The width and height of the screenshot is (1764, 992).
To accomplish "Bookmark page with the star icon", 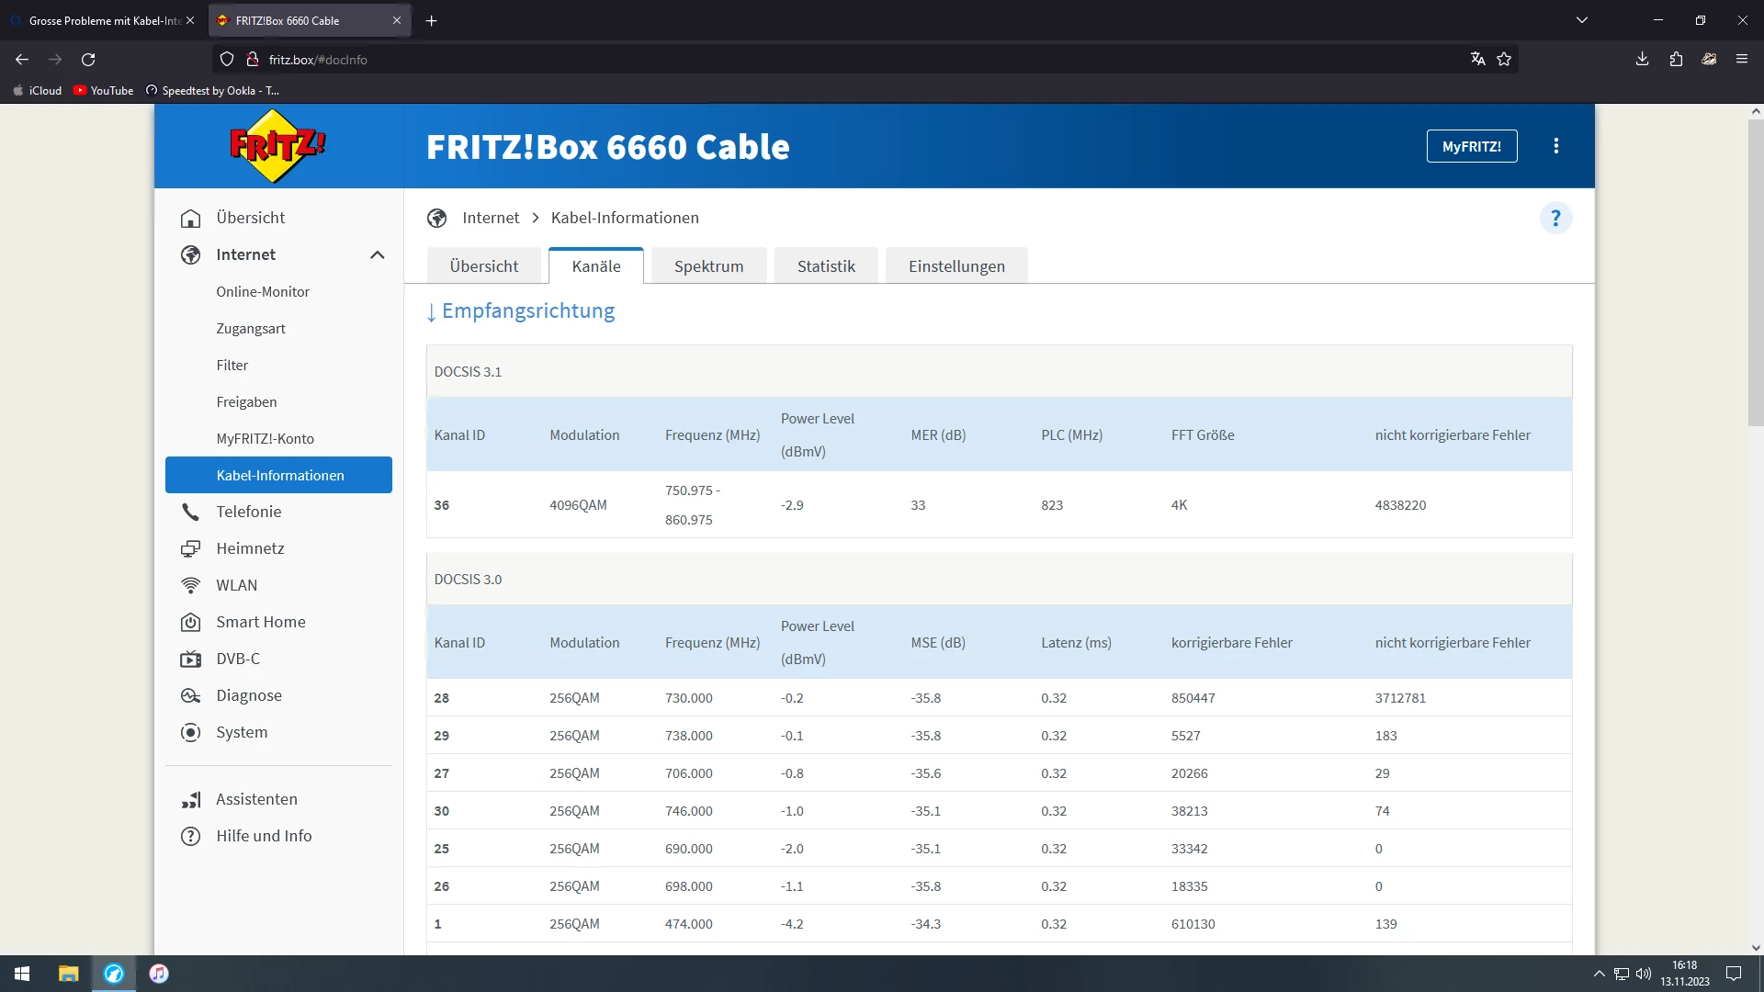I will (1504, 59).
